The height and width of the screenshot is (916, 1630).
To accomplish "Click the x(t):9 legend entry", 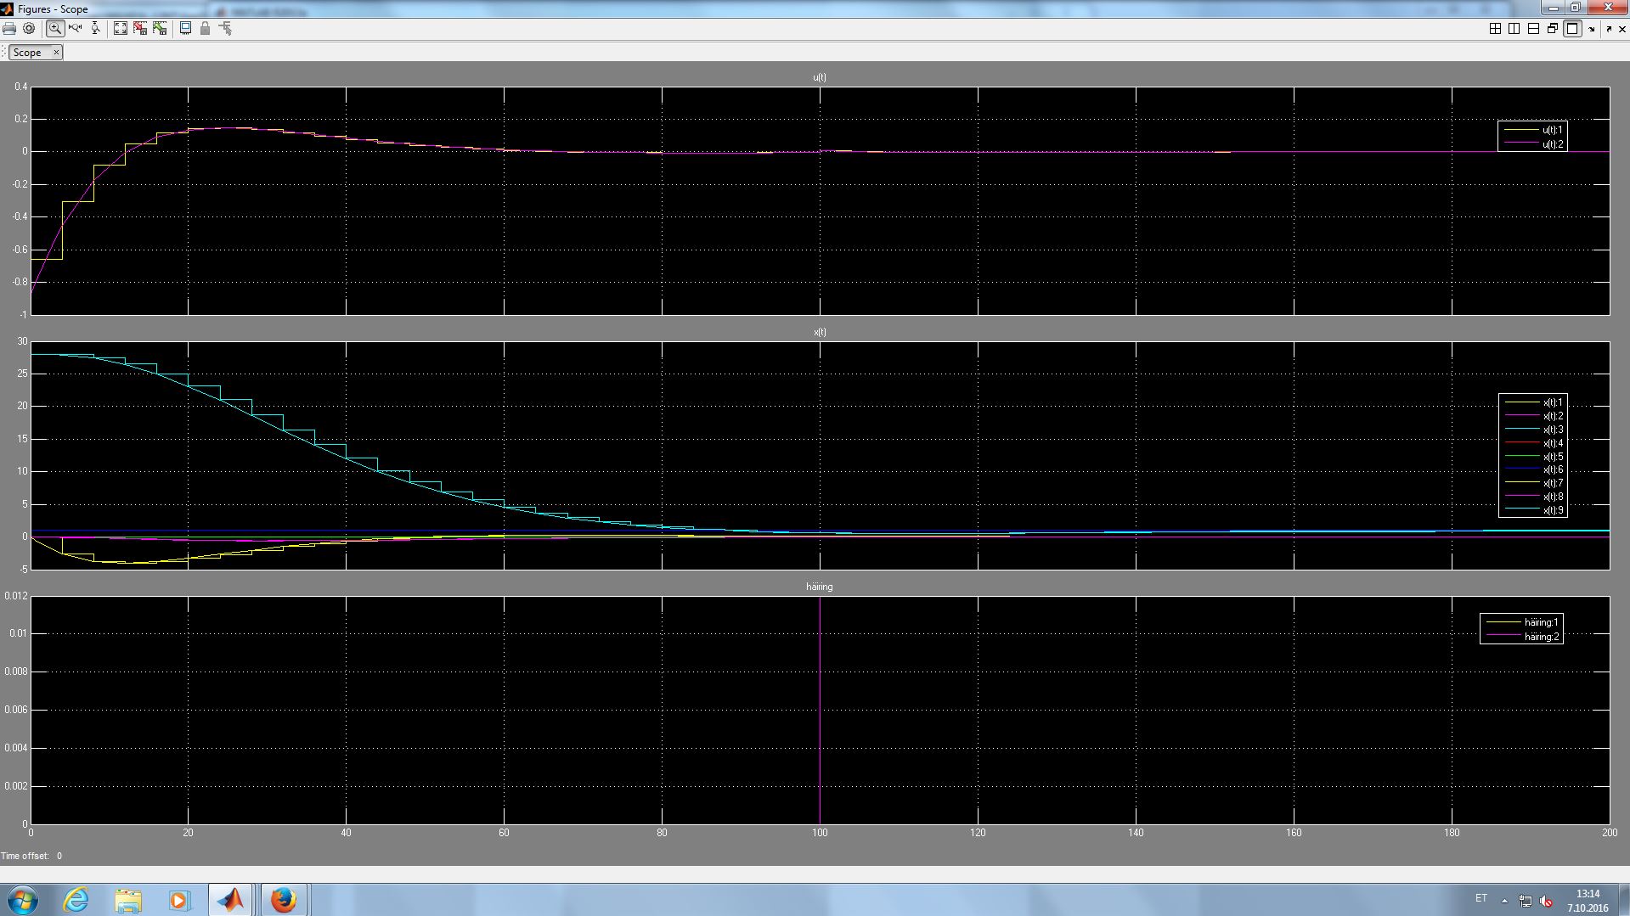I will tap(1532, 510).
